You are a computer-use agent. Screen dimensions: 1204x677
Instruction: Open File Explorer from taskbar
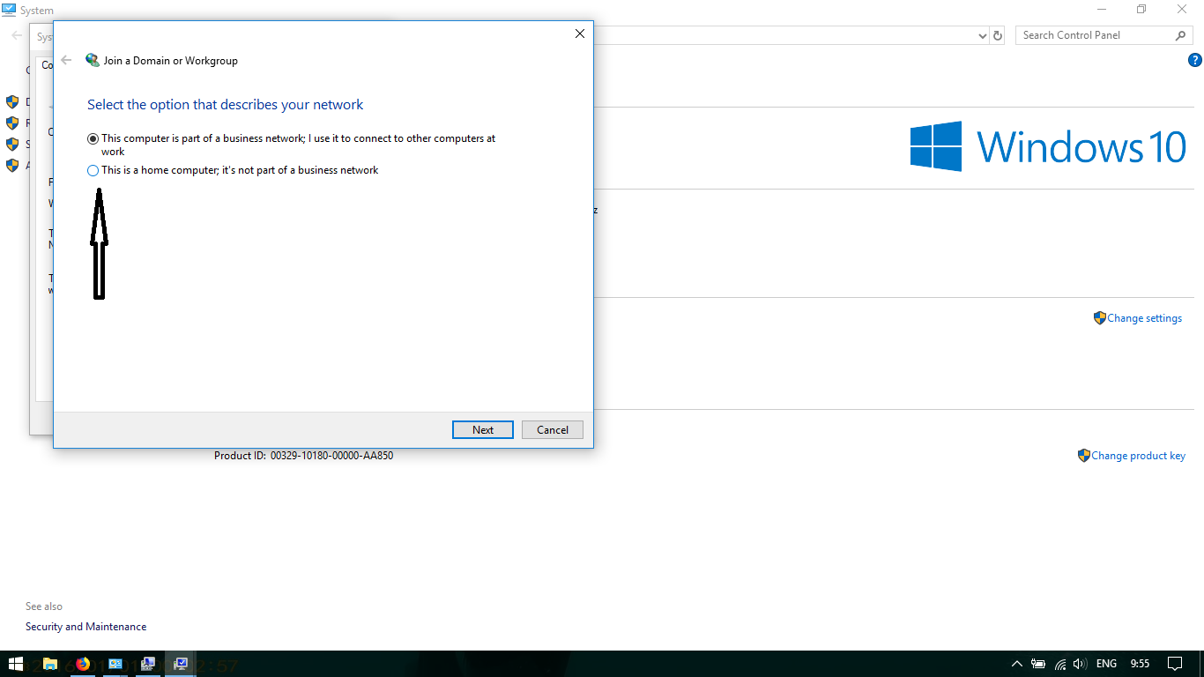[x=50, y=664]
